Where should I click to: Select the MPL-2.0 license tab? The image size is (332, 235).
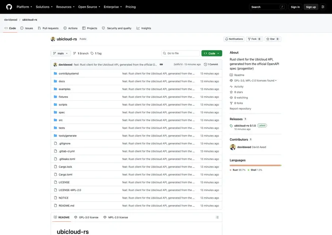[116, 217]
